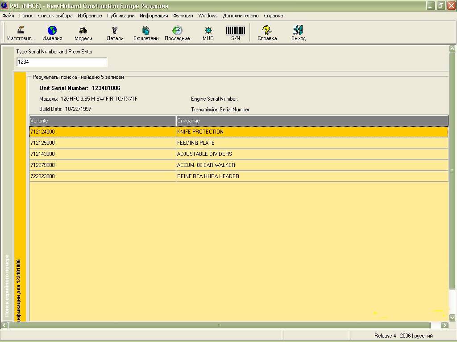Click the Описание column header
The image size is (457, 342).
click(x=312, y=121)
